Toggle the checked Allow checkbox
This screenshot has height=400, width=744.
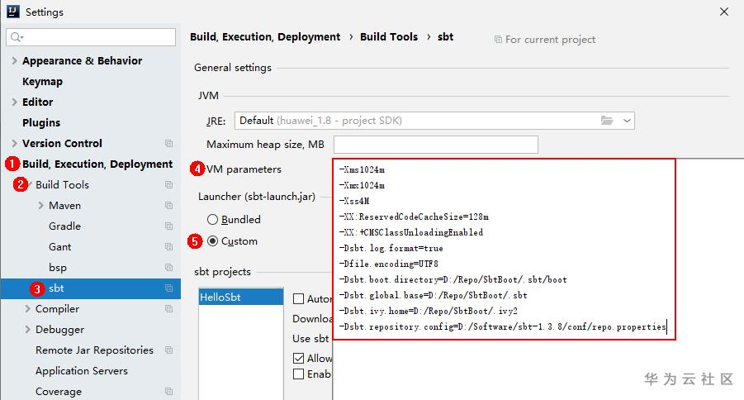[299, 359]
